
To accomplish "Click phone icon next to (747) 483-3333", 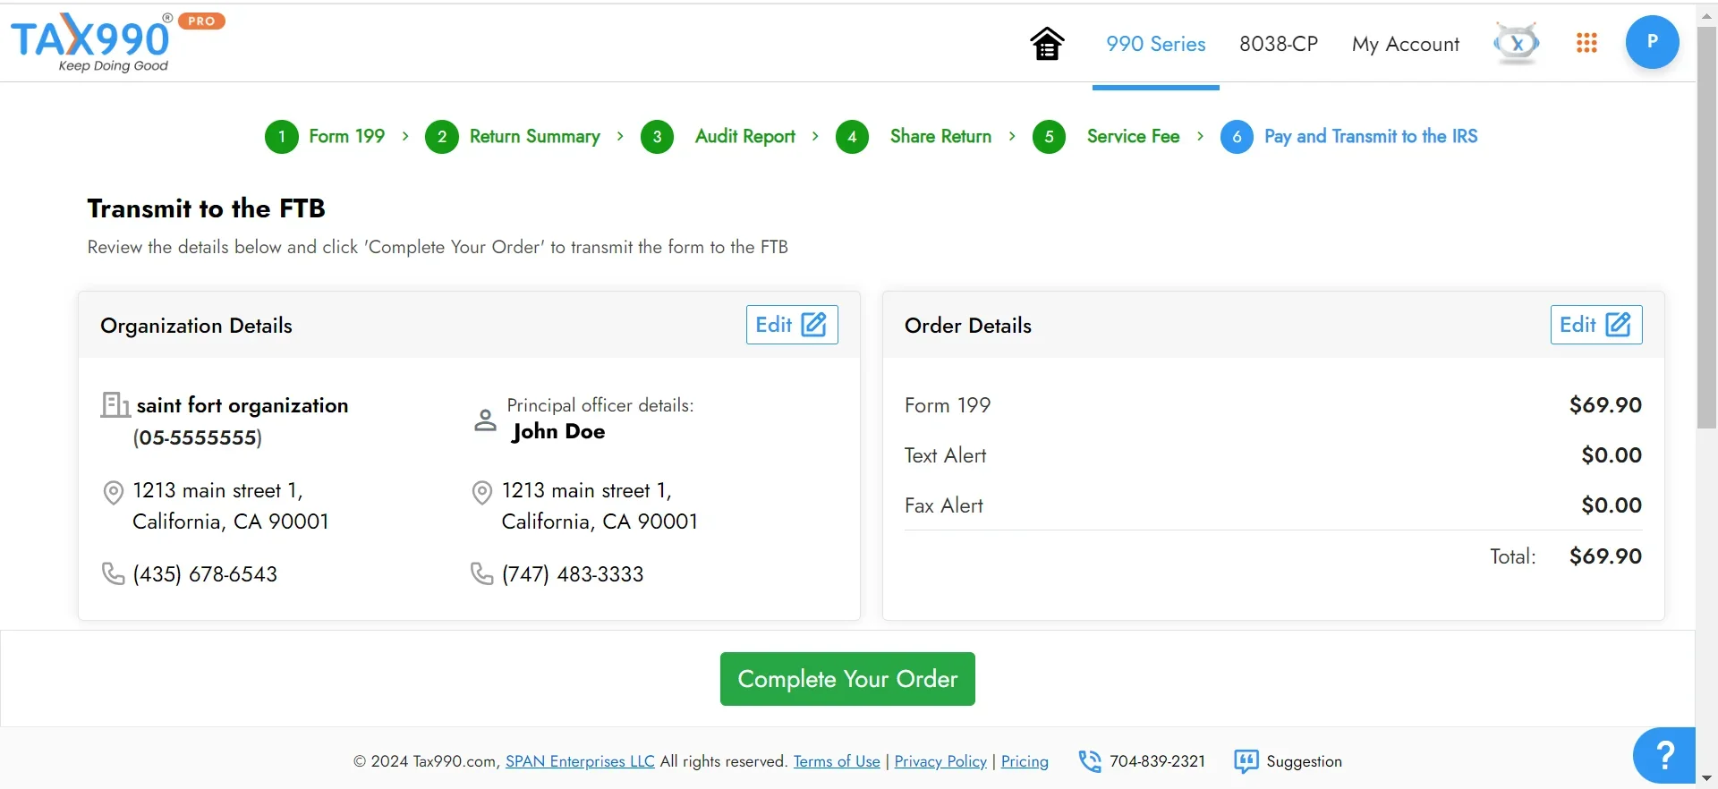I will (x=482, y=573).
